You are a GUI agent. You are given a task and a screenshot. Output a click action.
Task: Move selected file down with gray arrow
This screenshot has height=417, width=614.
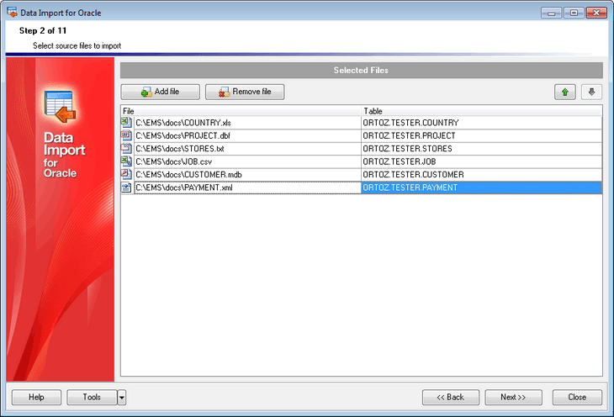click(x=591, y=92)
